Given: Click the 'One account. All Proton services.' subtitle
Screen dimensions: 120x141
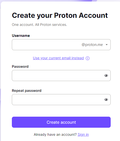Looking at the screenshot, I should [39, 25].
